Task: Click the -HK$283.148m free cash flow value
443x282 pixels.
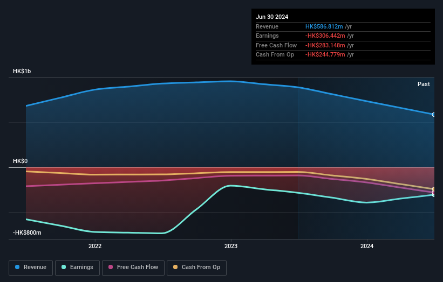Action: [x=325, y=45]
